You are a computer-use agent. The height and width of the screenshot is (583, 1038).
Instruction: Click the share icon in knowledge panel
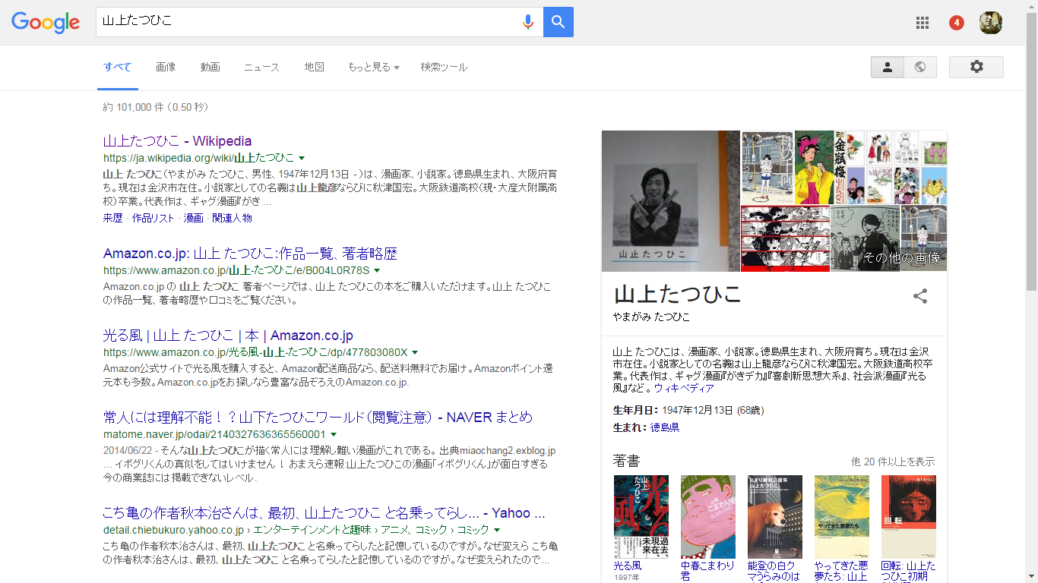(920, 296)
